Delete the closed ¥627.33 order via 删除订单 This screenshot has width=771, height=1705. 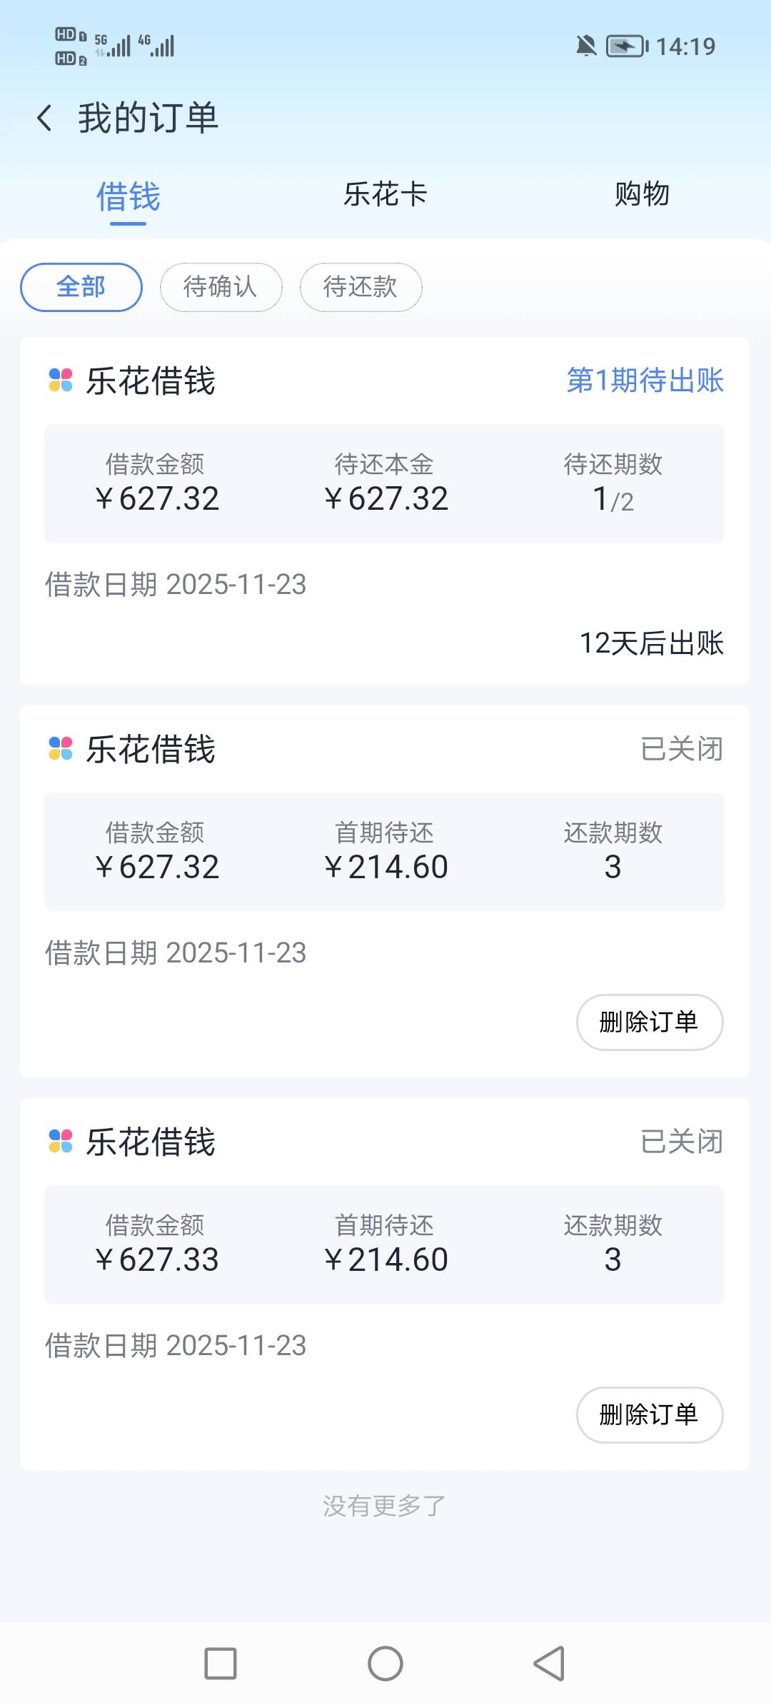click(650, 1415)
